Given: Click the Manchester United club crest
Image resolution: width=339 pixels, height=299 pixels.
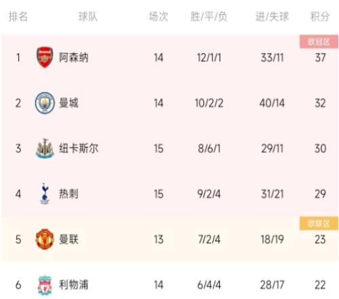Looking at the screenshot, I should (x=45, y=239).
